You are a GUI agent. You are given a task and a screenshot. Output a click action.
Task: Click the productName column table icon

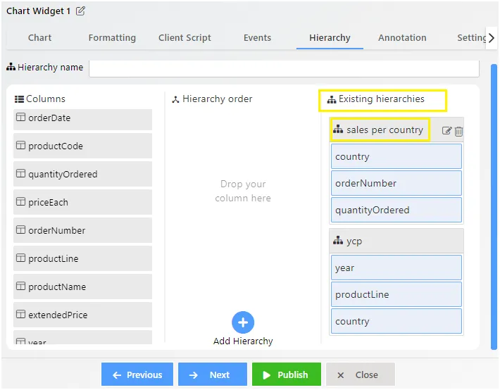point(20,286)
